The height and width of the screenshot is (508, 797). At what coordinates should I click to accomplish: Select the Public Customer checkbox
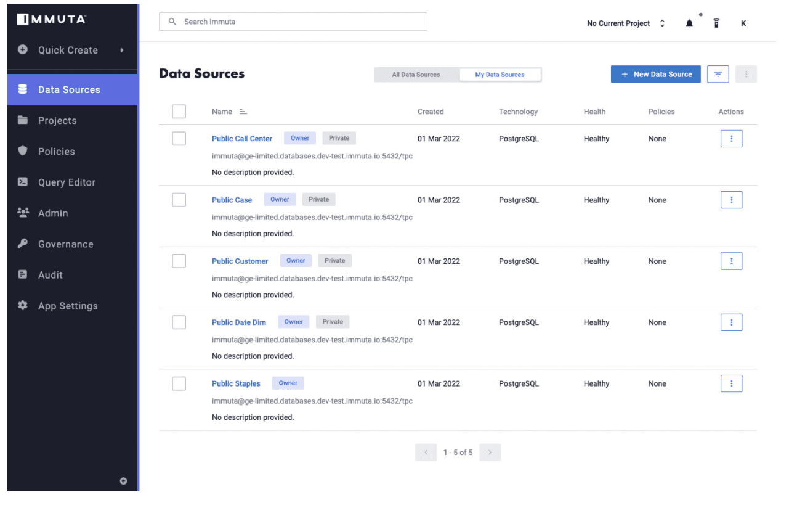click(179, 261)
